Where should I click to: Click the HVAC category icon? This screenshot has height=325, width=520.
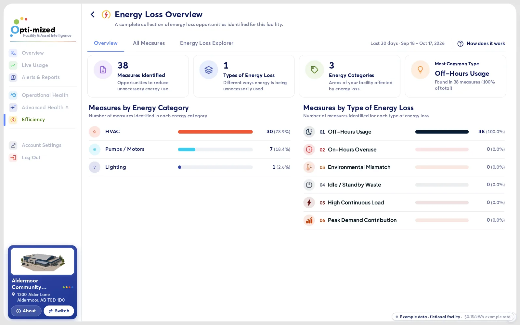[x=95, y=132]
